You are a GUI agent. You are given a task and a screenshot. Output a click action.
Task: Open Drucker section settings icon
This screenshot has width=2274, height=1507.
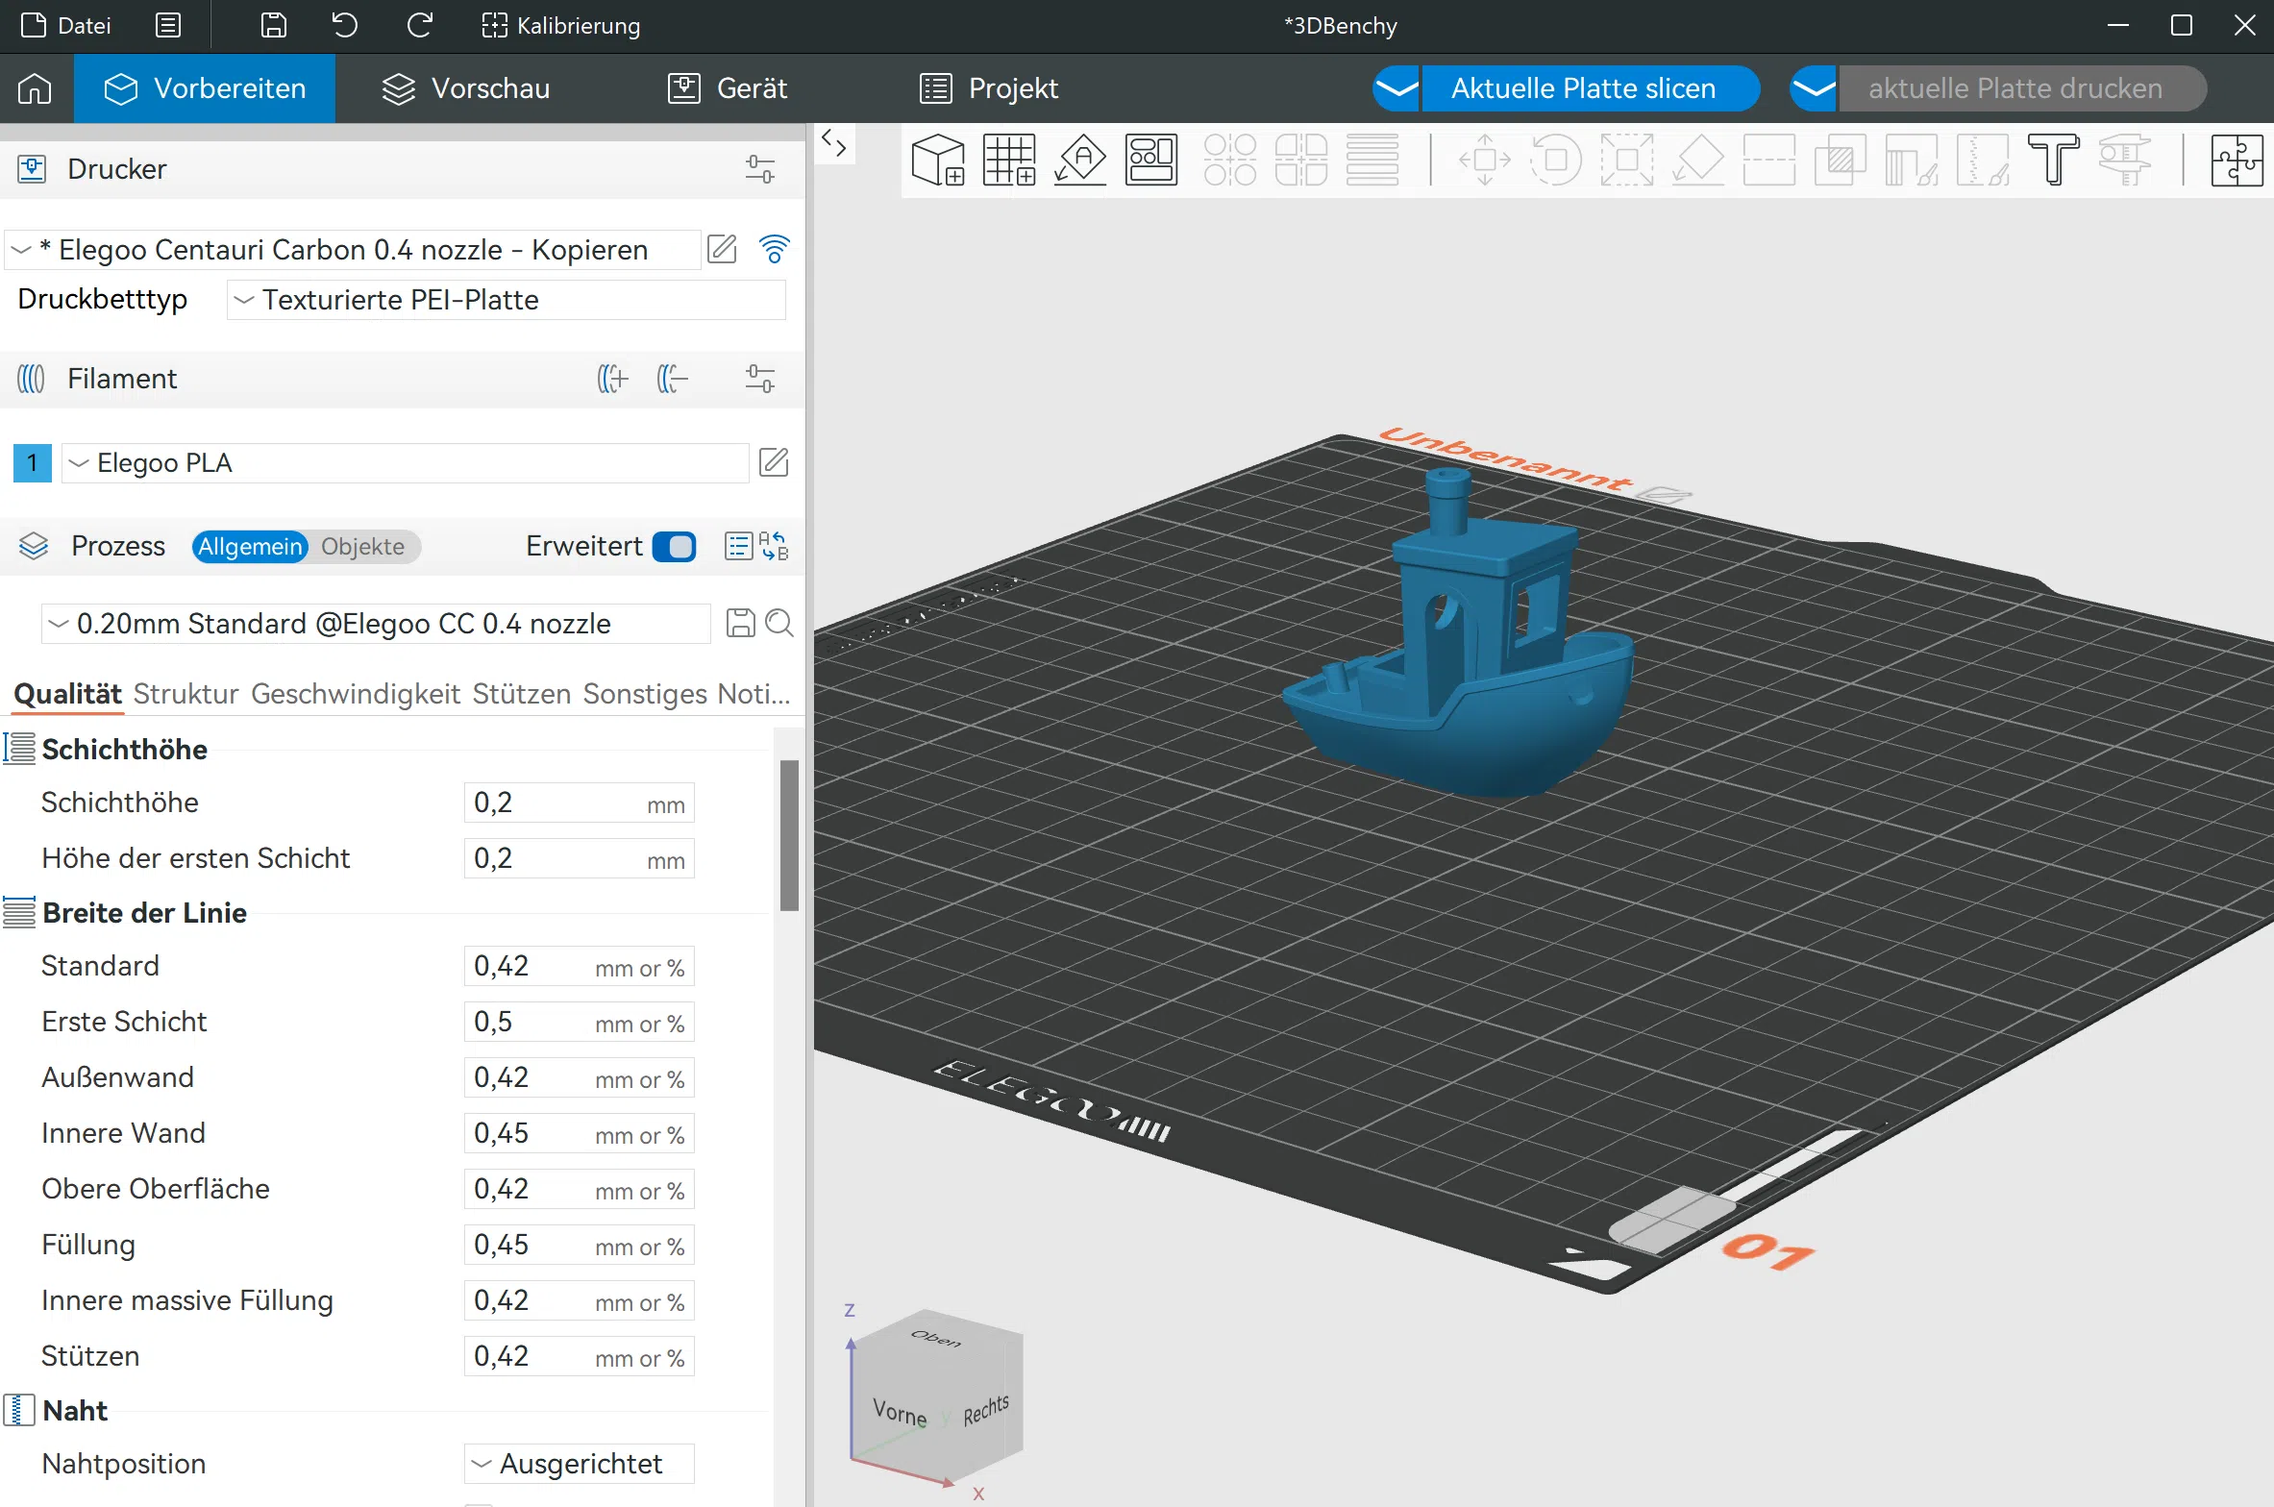coord(760,169)
